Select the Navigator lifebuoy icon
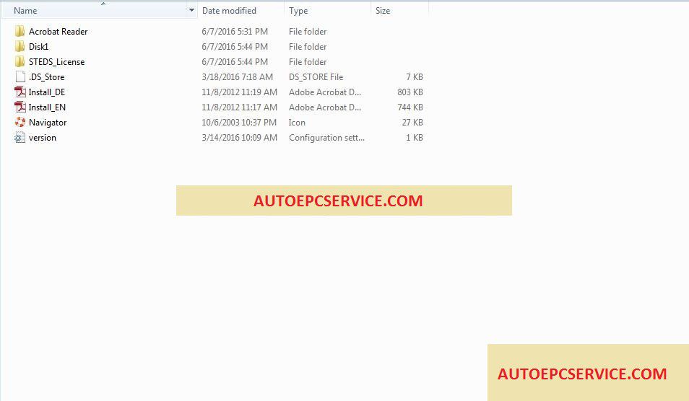 pos(20,122)
